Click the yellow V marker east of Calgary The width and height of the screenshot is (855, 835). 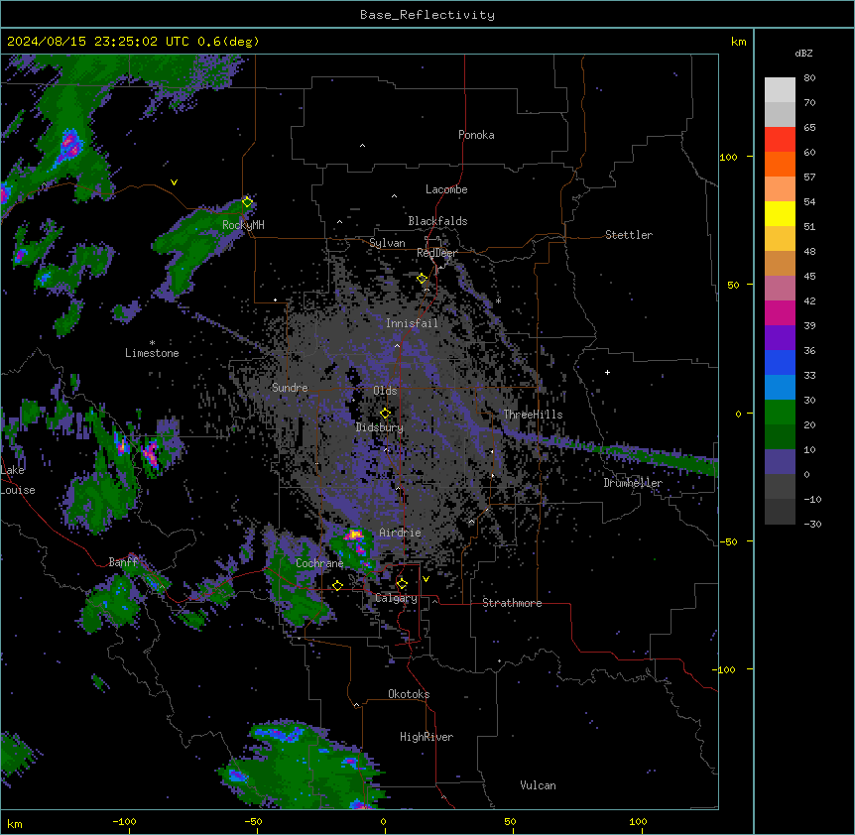tap(426, 579)
